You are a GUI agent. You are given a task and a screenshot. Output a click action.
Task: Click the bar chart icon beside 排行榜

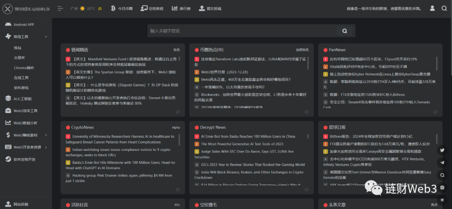coord(175,8)
